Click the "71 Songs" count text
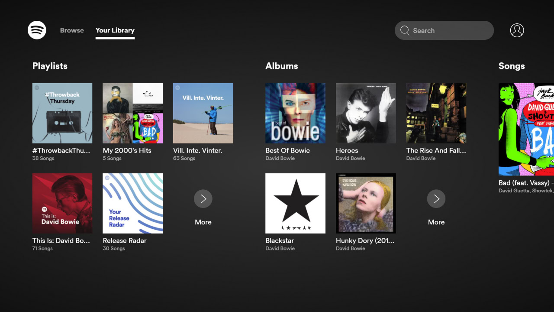 [x=42, y=249]
